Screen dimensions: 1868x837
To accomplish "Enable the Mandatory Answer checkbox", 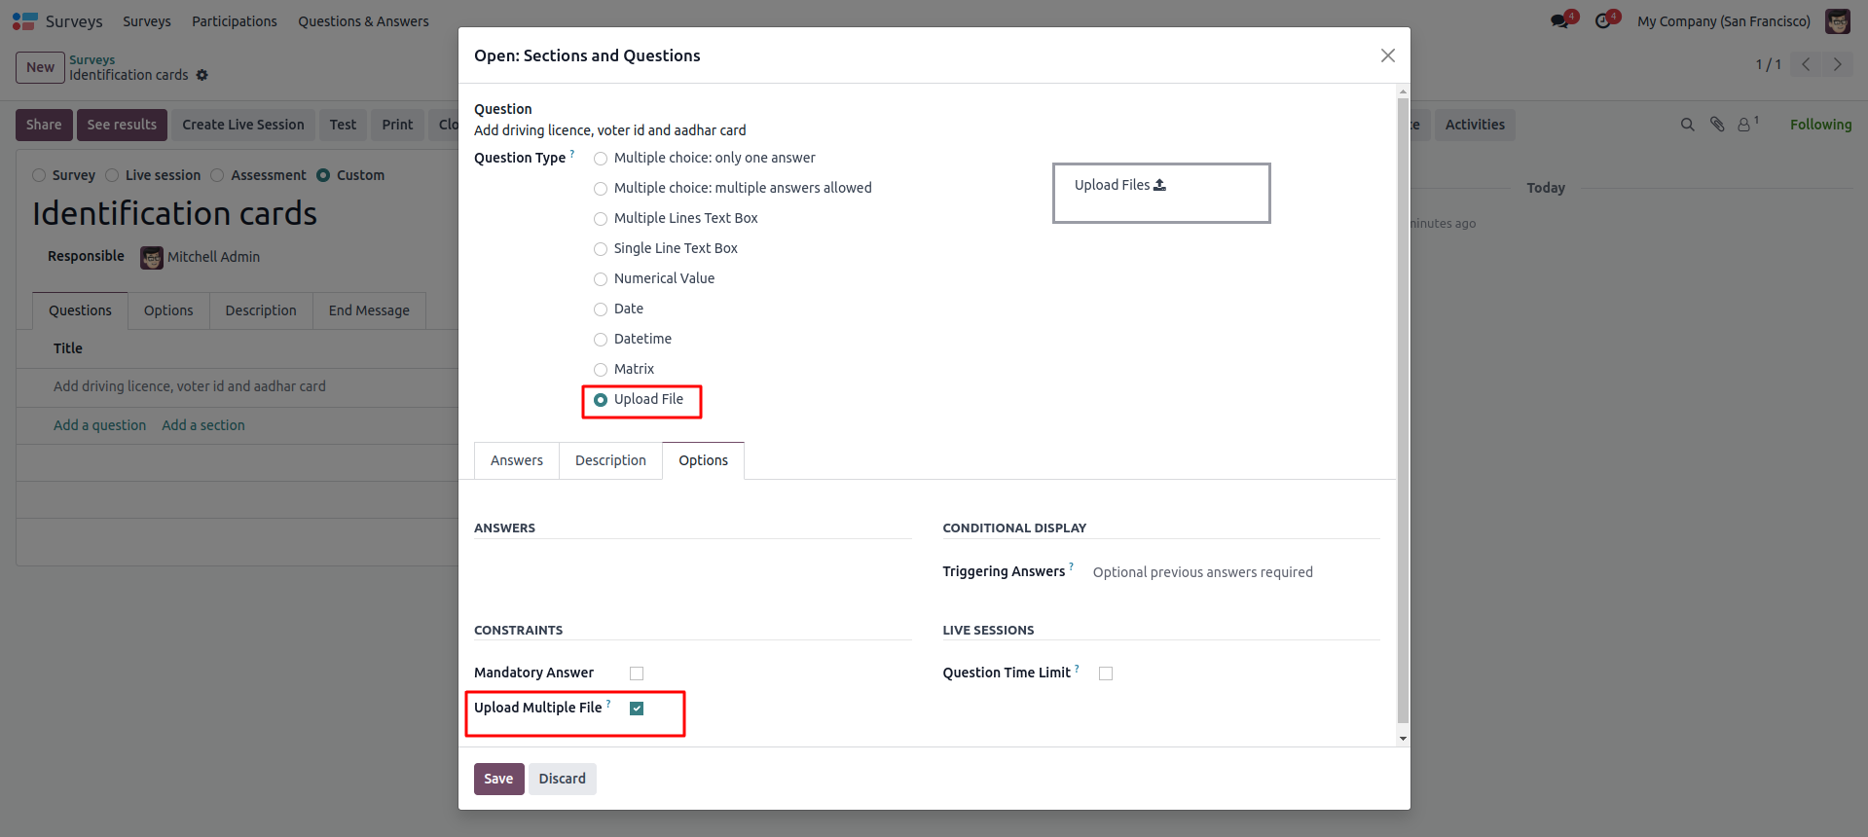I will 637,673.
